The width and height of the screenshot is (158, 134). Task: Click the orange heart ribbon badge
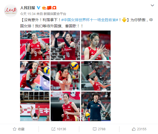(x=54, y=8)
